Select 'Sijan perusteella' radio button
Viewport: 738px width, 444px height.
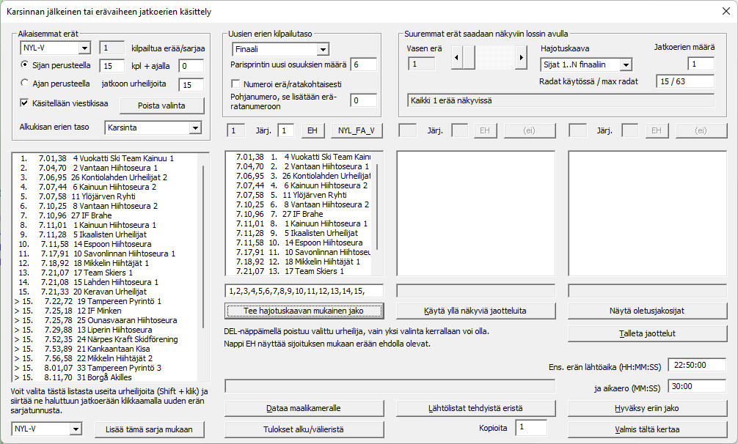tap(26, 65)
